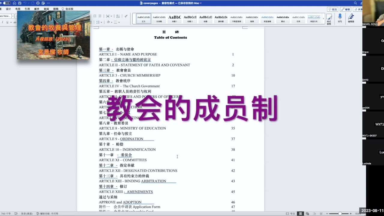Screen dimensions: 384x216
Task: Click ARTICLE XI – COMMITTEES contents line
Action: coord(123,160)
